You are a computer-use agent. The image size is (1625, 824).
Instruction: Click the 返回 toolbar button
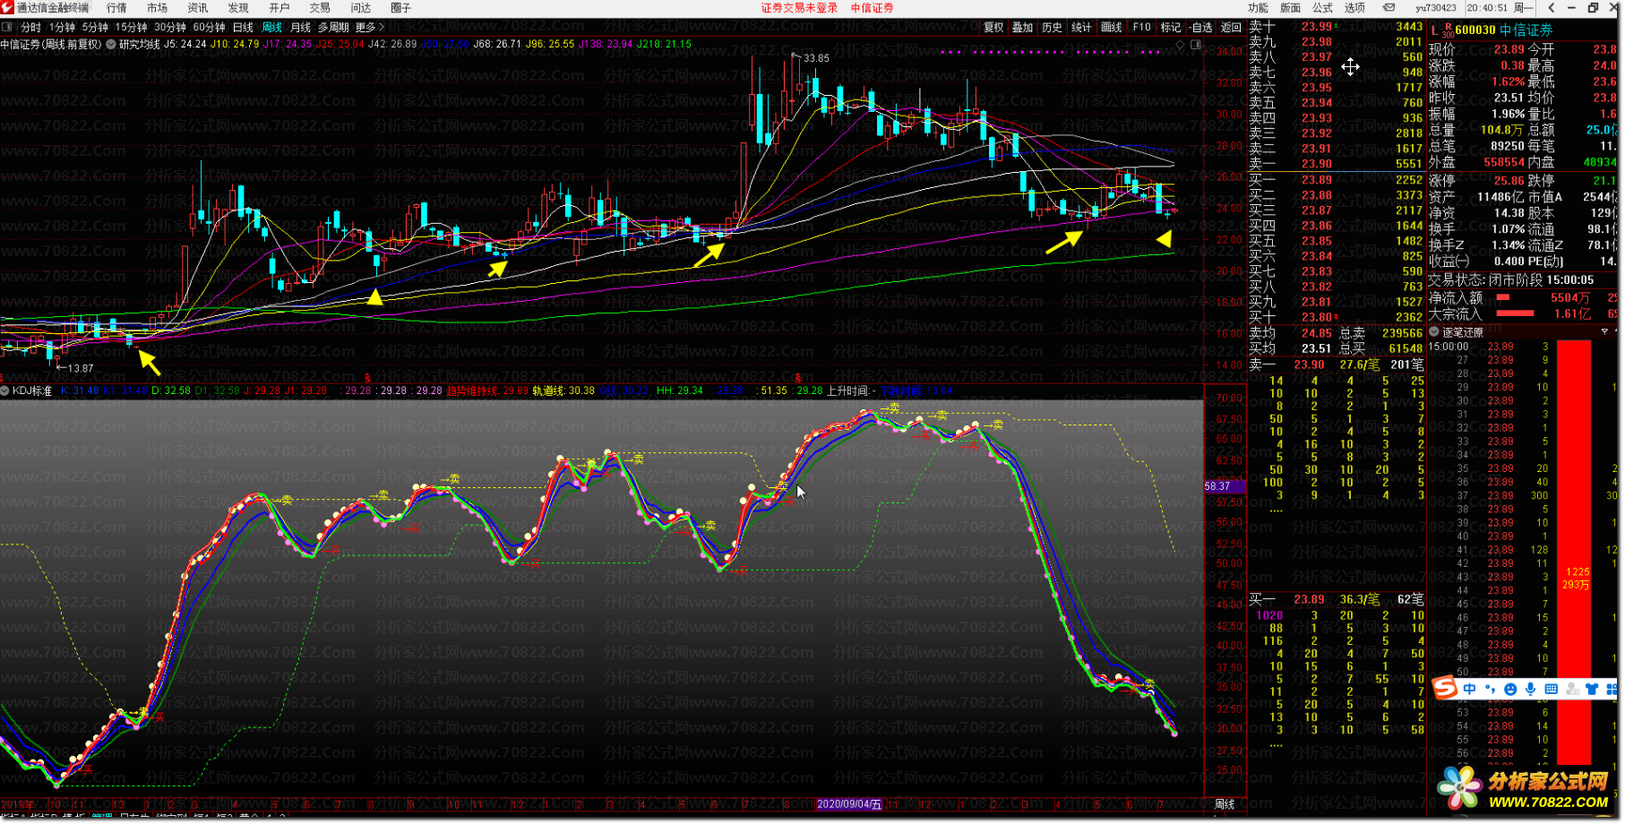point(1232,27)
